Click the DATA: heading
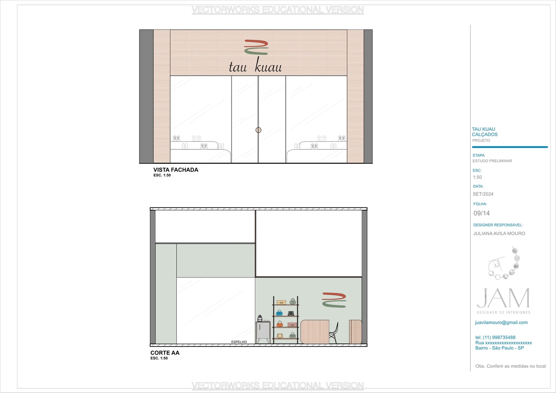The image size is (556, 393). pos(478,186)
